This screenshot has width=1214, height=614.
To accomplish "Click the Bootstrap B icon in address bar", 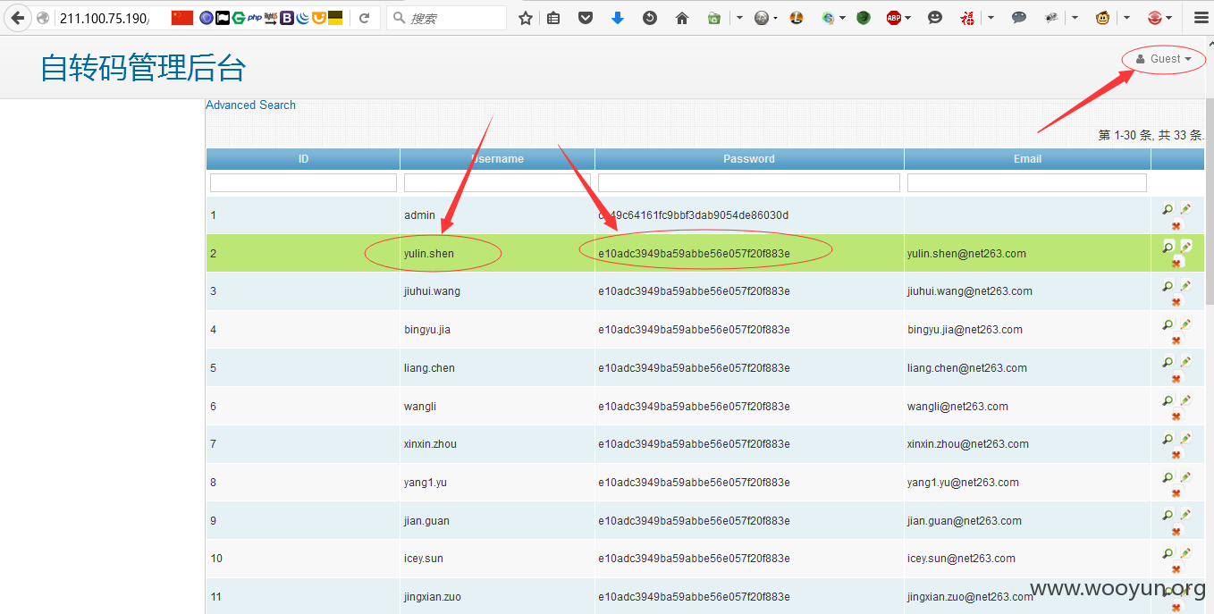I will (286, 18).
